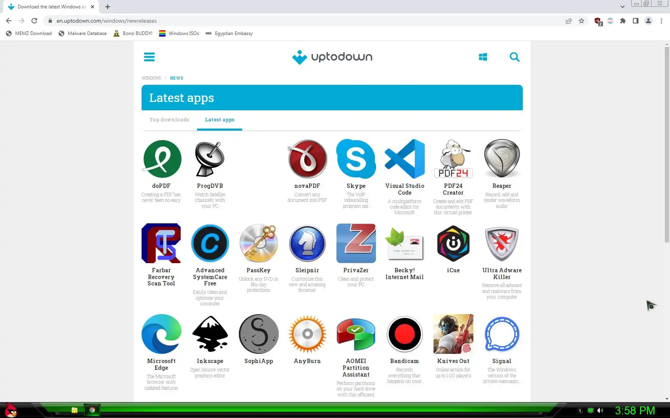Image resolution: width=670 pixels, height=418 pixels.
Task: Click the Windows platform icon in the header
Action: pyautogui.click(x=483, y=57)
